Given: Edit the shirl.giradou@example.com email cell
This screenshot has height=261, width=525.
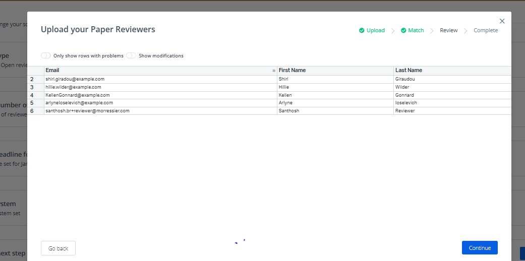Looking at the screenshot, I should coord(160,79).
